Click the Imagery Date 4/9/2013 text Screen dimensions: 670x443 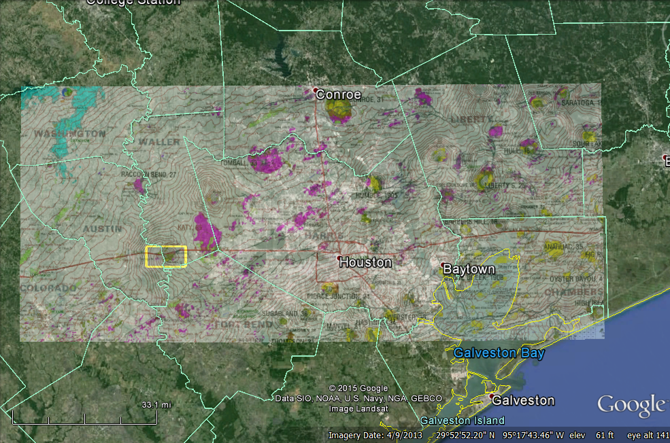[x=375, y=436]
